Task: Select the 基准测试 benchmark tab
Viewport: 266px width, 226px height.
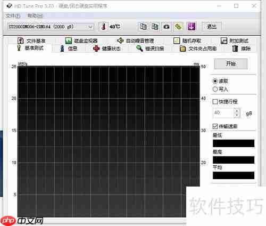Action: [30, 48]
